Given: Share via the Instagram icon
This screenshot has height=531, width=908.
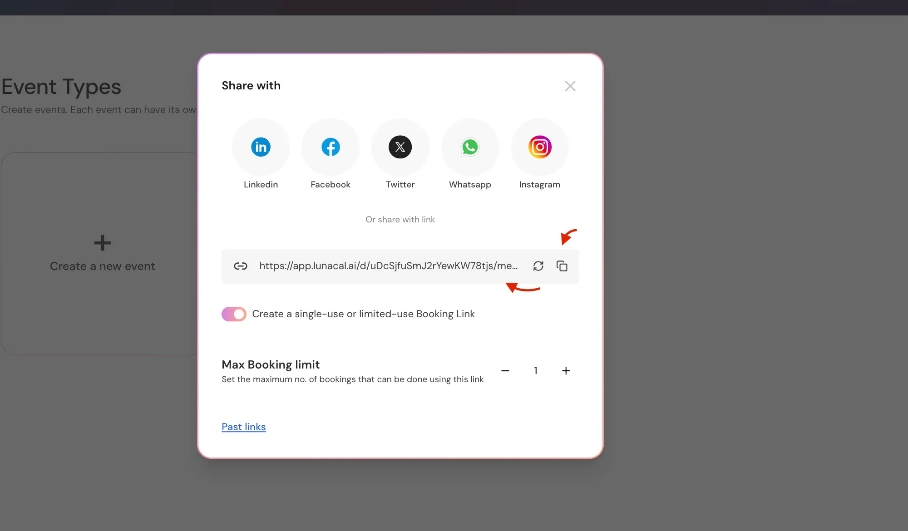Looking at the screenshot, I should 539,147.
